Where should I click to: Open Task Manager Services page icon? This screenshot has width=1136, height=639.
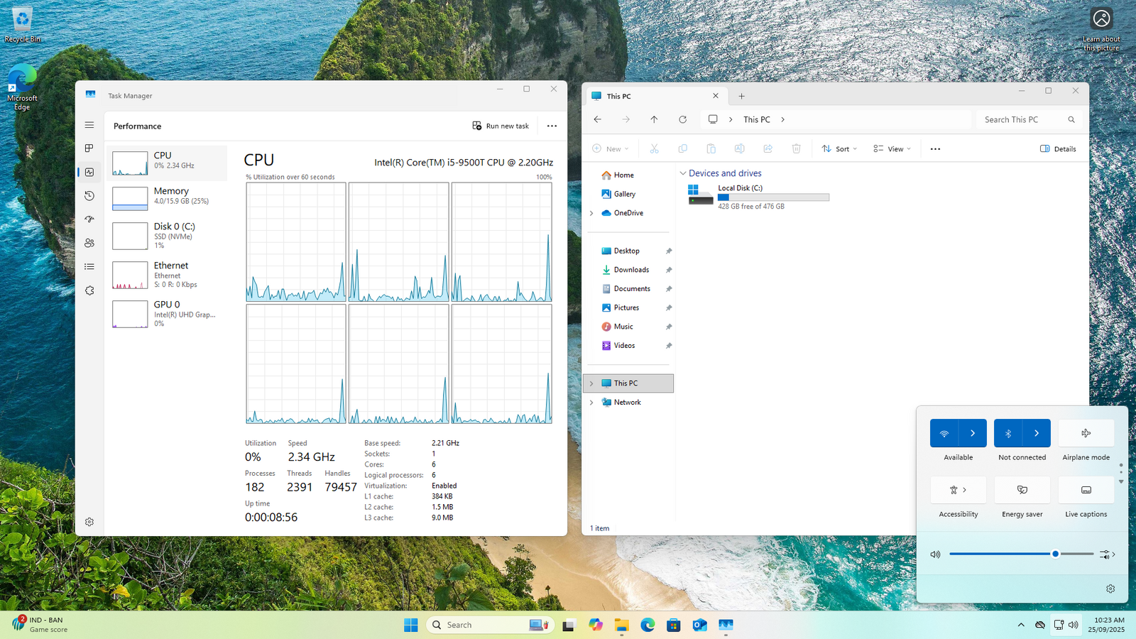click(89, 290)
